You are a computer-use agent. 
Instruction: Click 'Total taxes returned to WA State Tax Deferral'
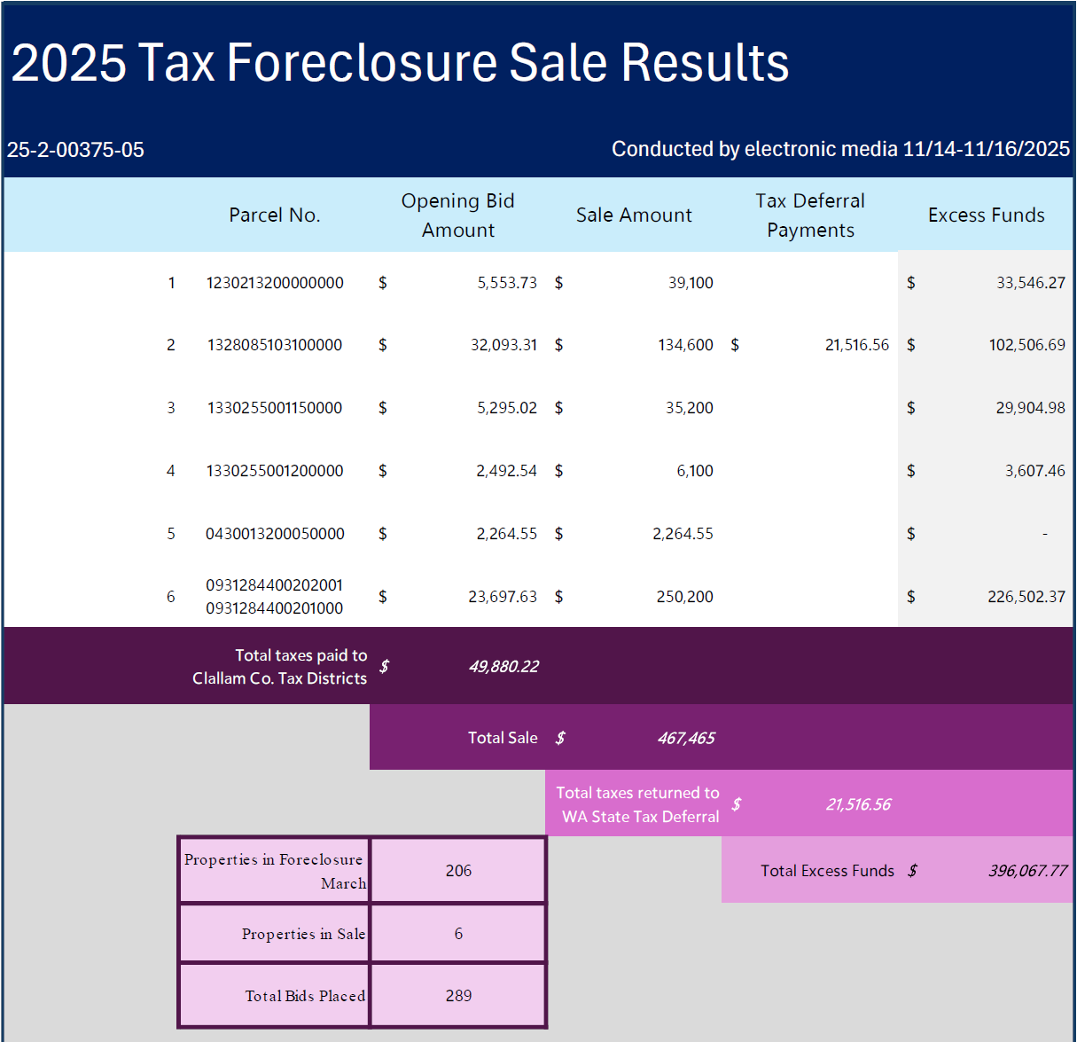(636, 803)
